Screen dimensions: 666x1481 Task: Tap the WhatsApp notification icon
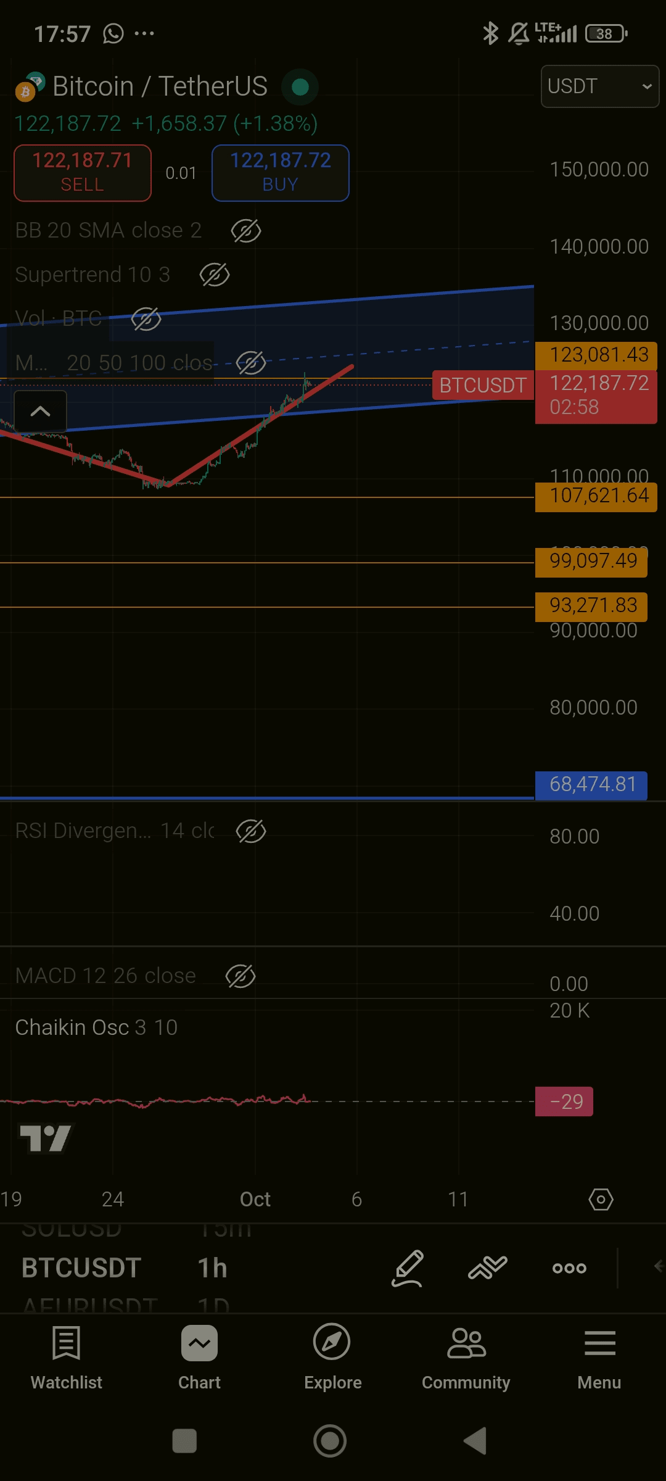pos(113,33)
